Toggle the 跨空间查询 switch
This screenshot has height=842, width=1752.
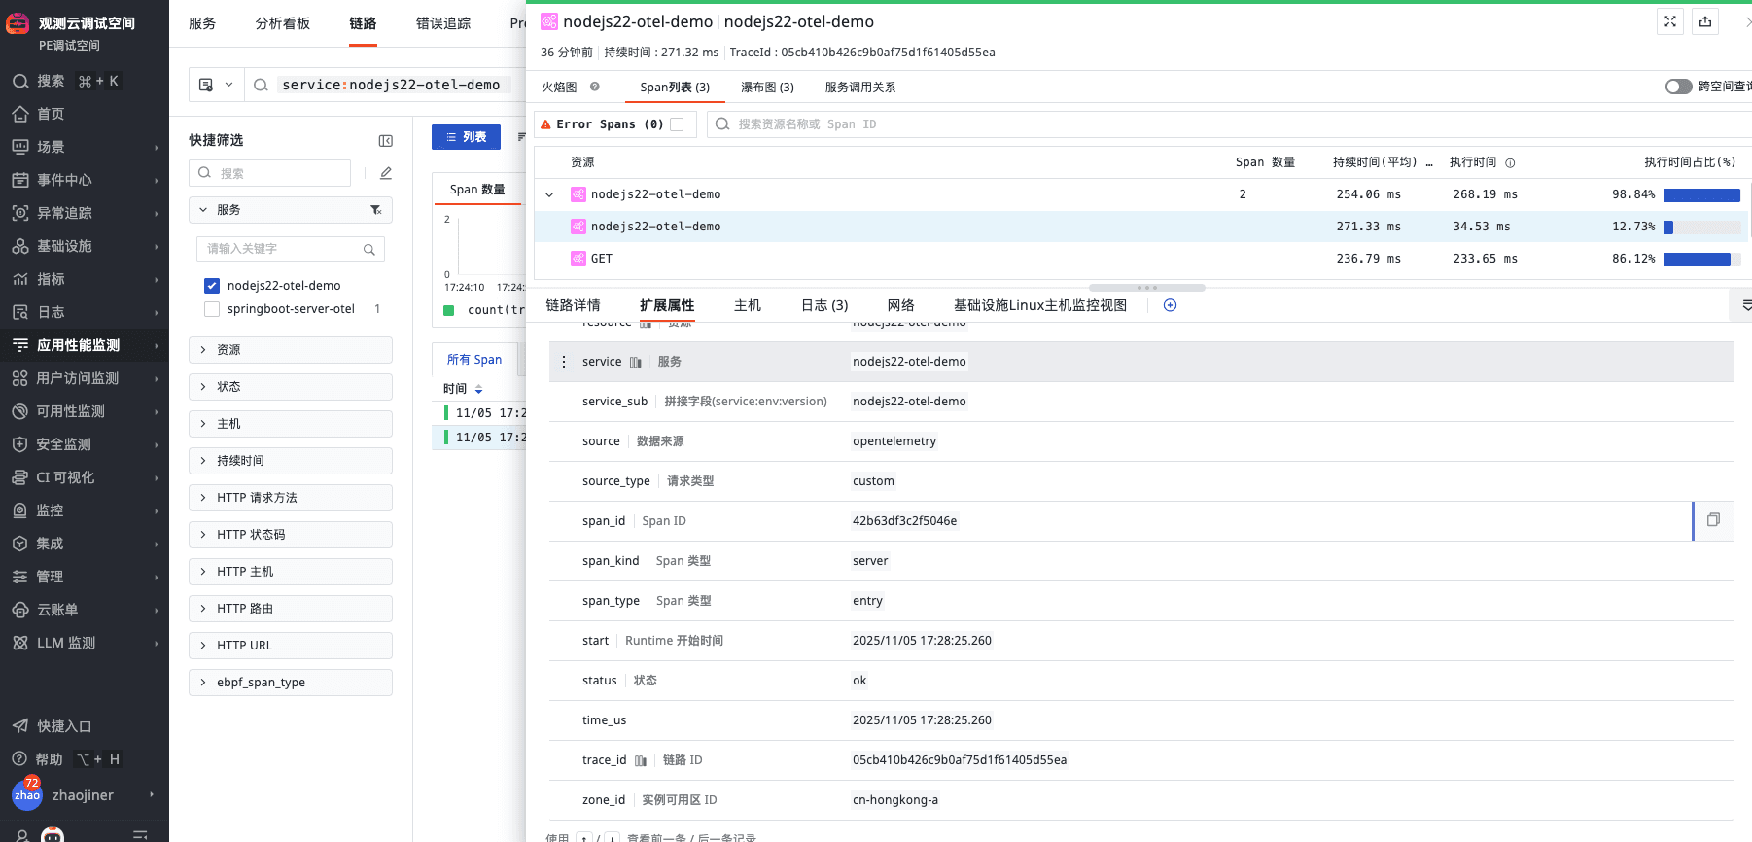point(1678,87)
